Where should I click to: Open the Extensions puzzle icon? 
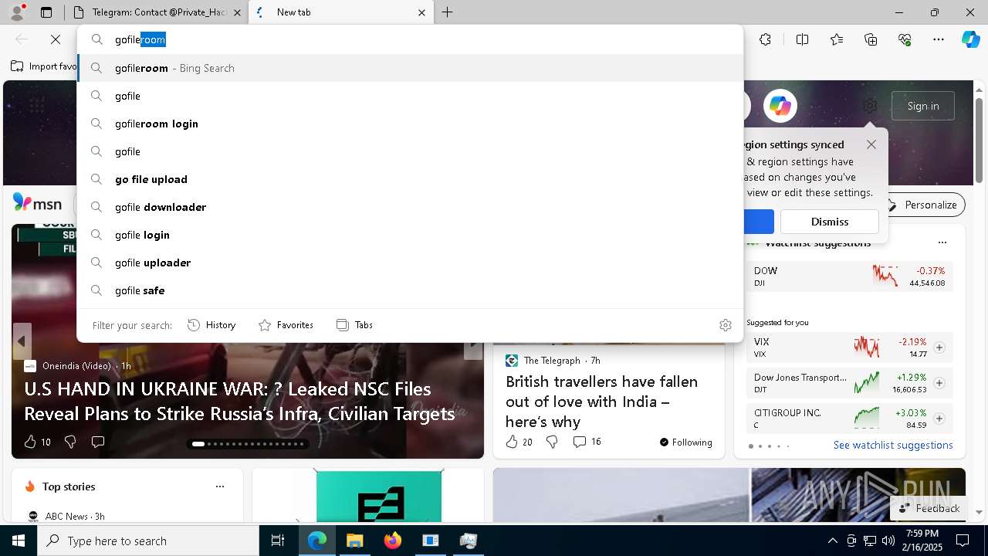pyautogui.click(x=765, y=39)
